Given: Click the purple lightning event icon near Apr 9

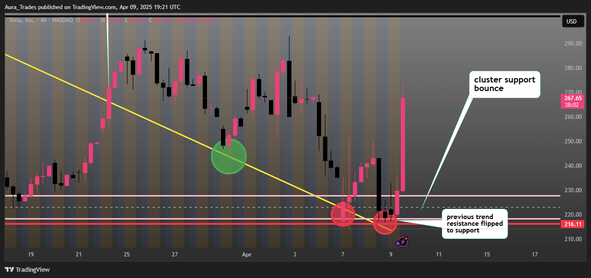Looking at the screenshot, I should coord(403,242).
